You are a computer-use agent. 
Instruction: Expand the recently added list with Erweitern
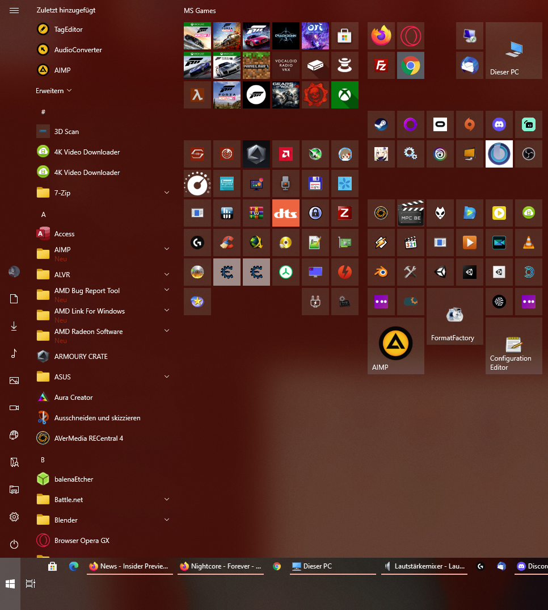coord(54,91)
